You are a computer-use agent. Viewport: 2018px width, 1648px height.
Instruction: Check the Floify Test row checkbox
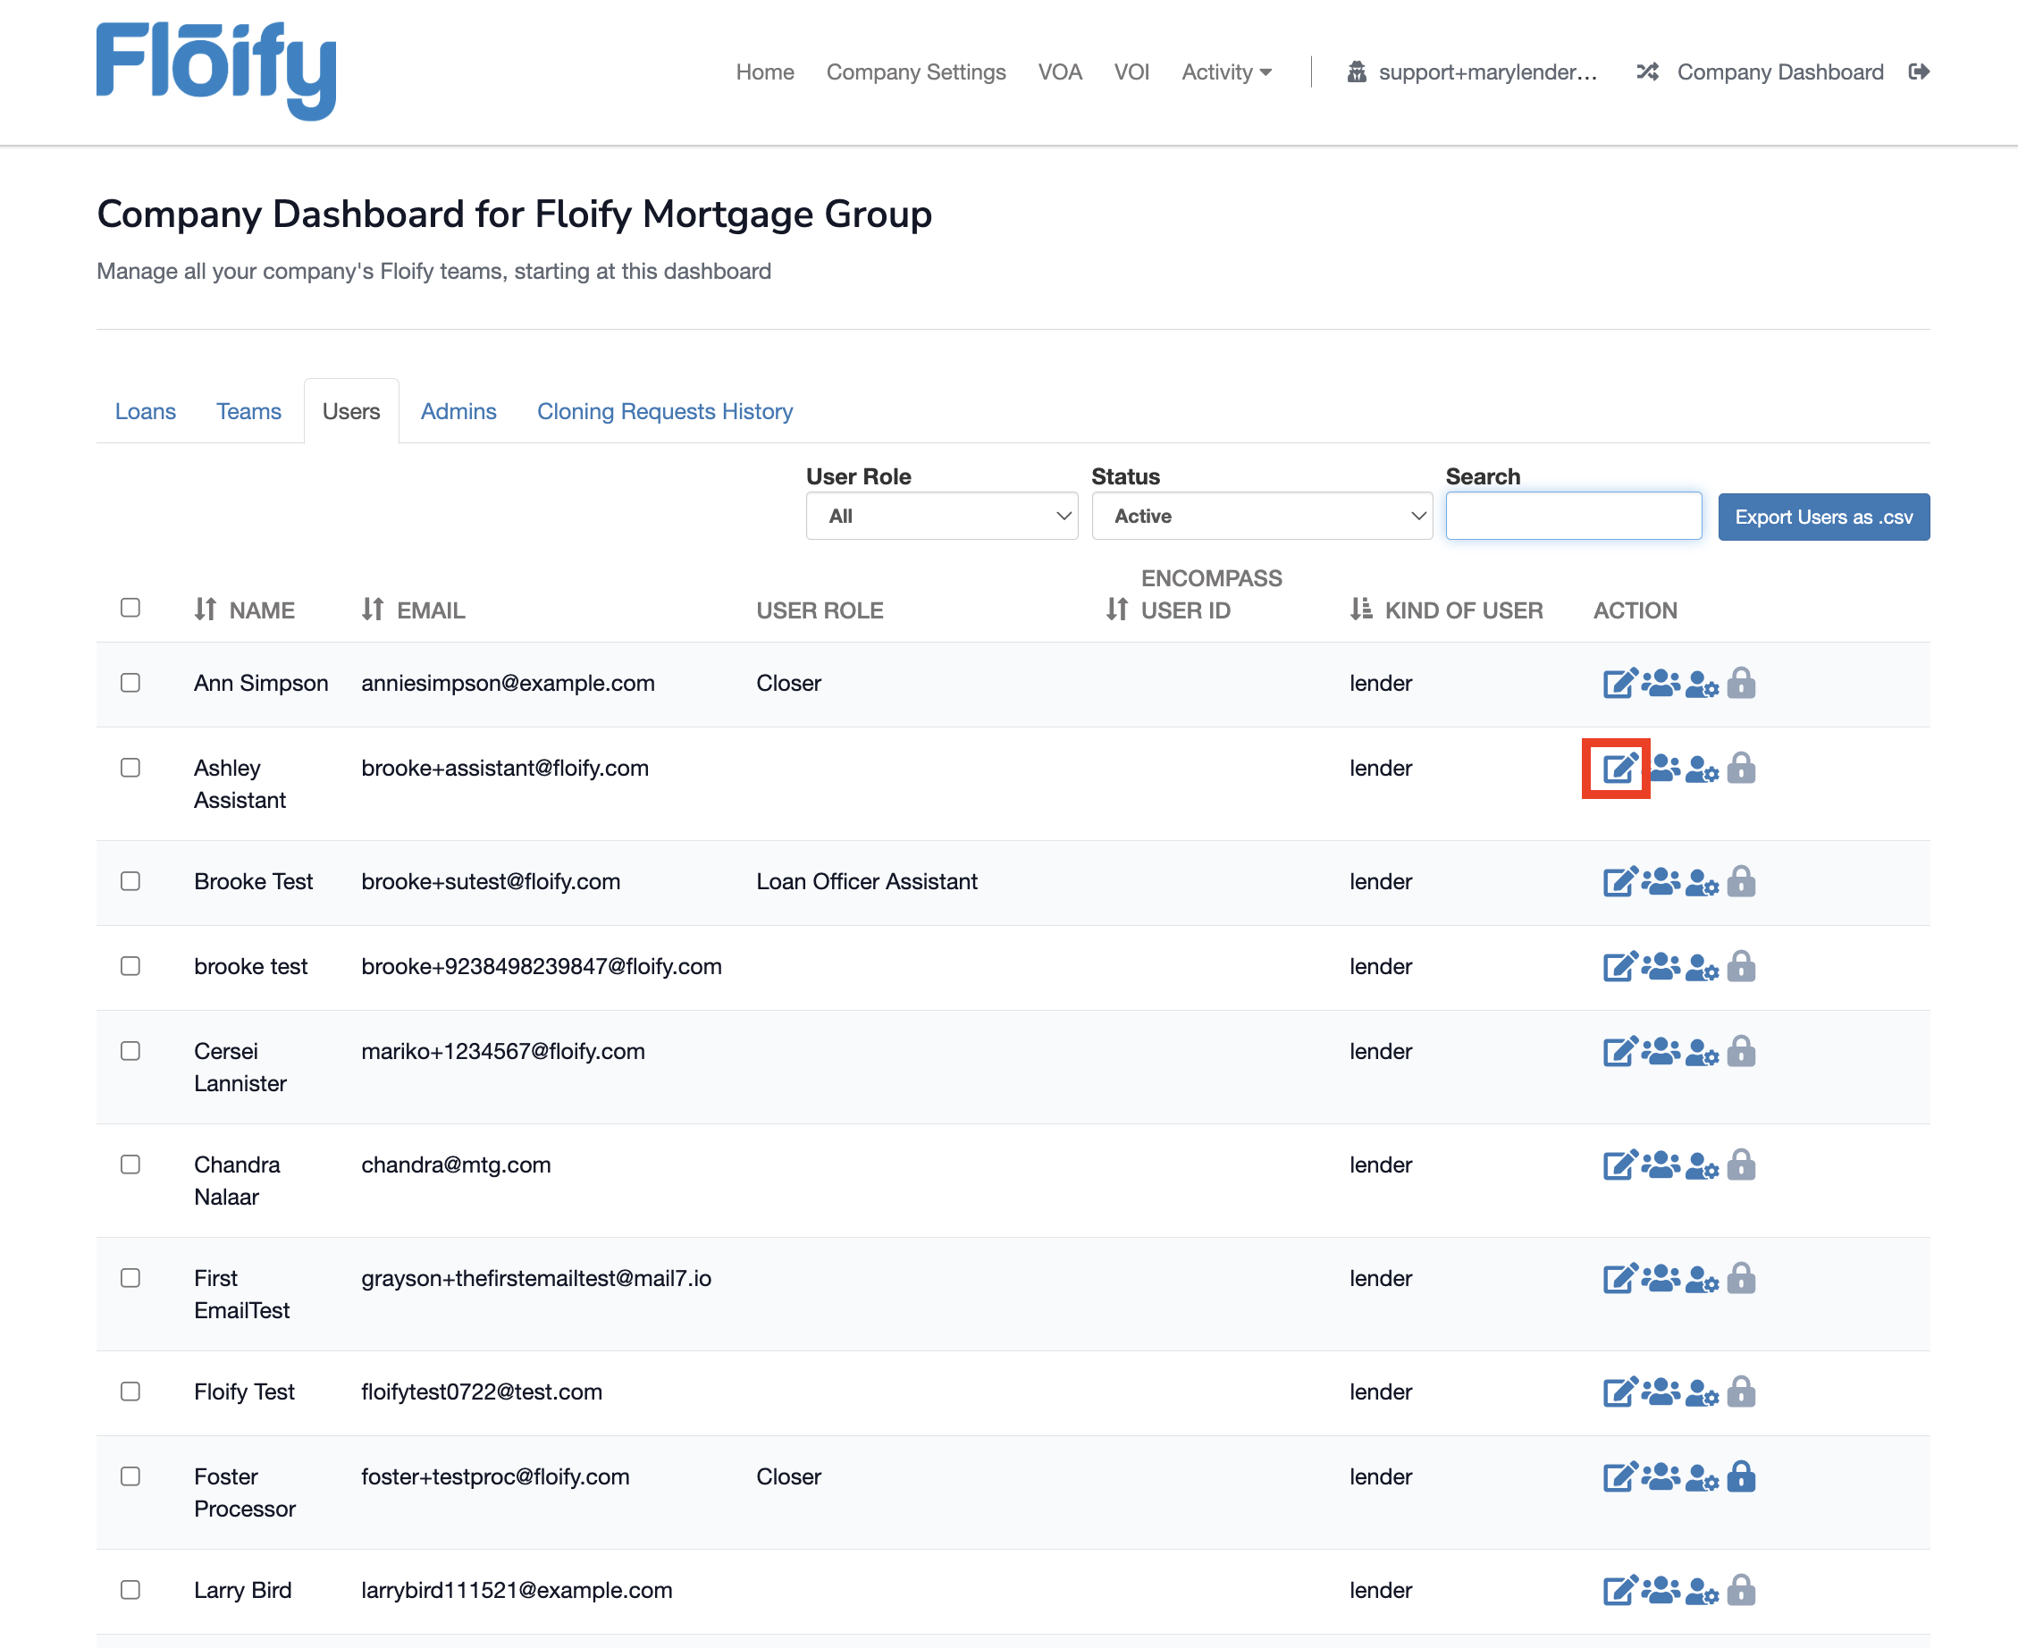click(131, 1392)
